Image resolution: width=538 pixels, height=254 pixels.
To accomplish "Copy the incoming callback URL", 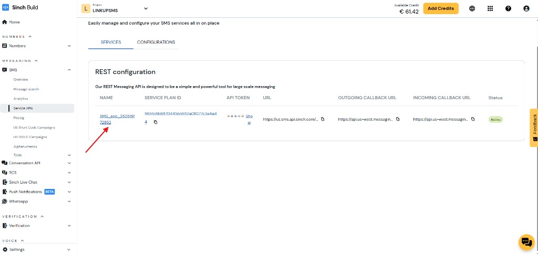I will point(473,119).
